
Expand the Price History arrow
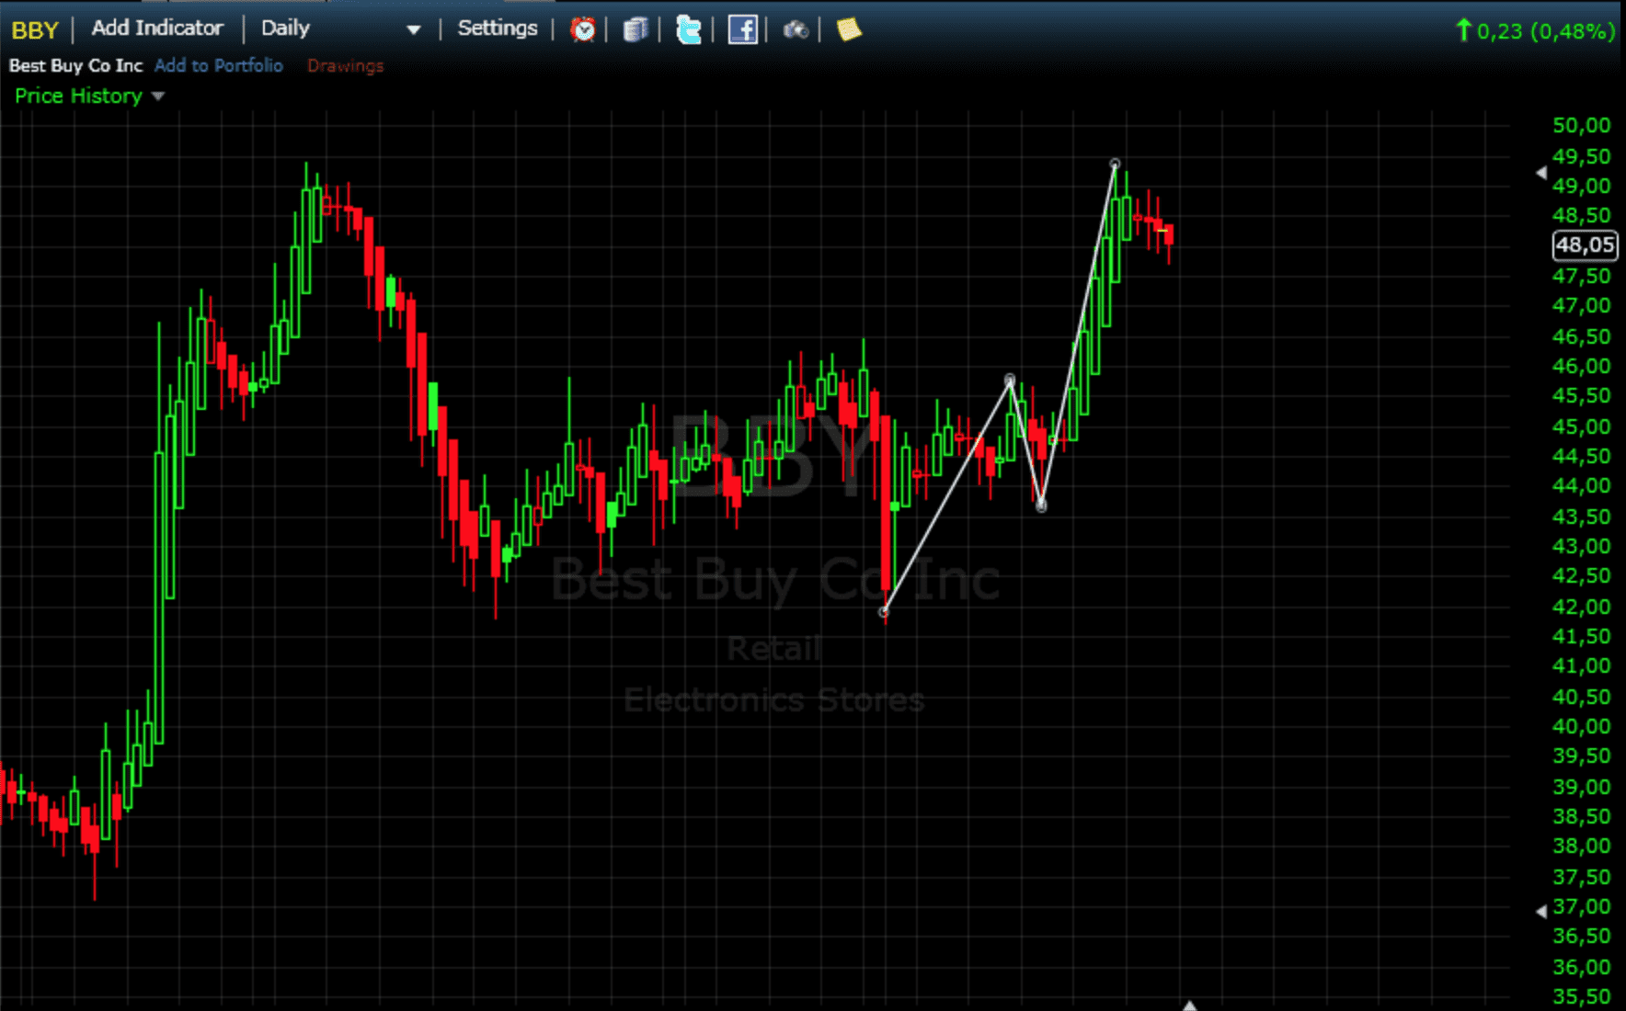point(158,96)
